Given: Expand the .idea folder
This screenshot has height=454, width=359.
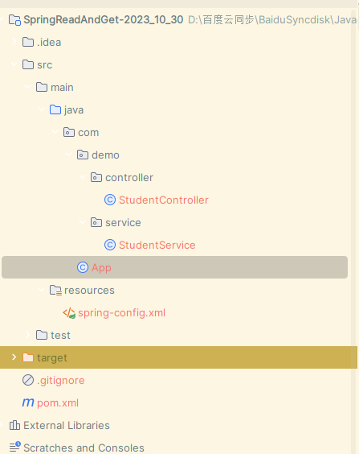Looking at the screenshot, I should pos(14,42).
